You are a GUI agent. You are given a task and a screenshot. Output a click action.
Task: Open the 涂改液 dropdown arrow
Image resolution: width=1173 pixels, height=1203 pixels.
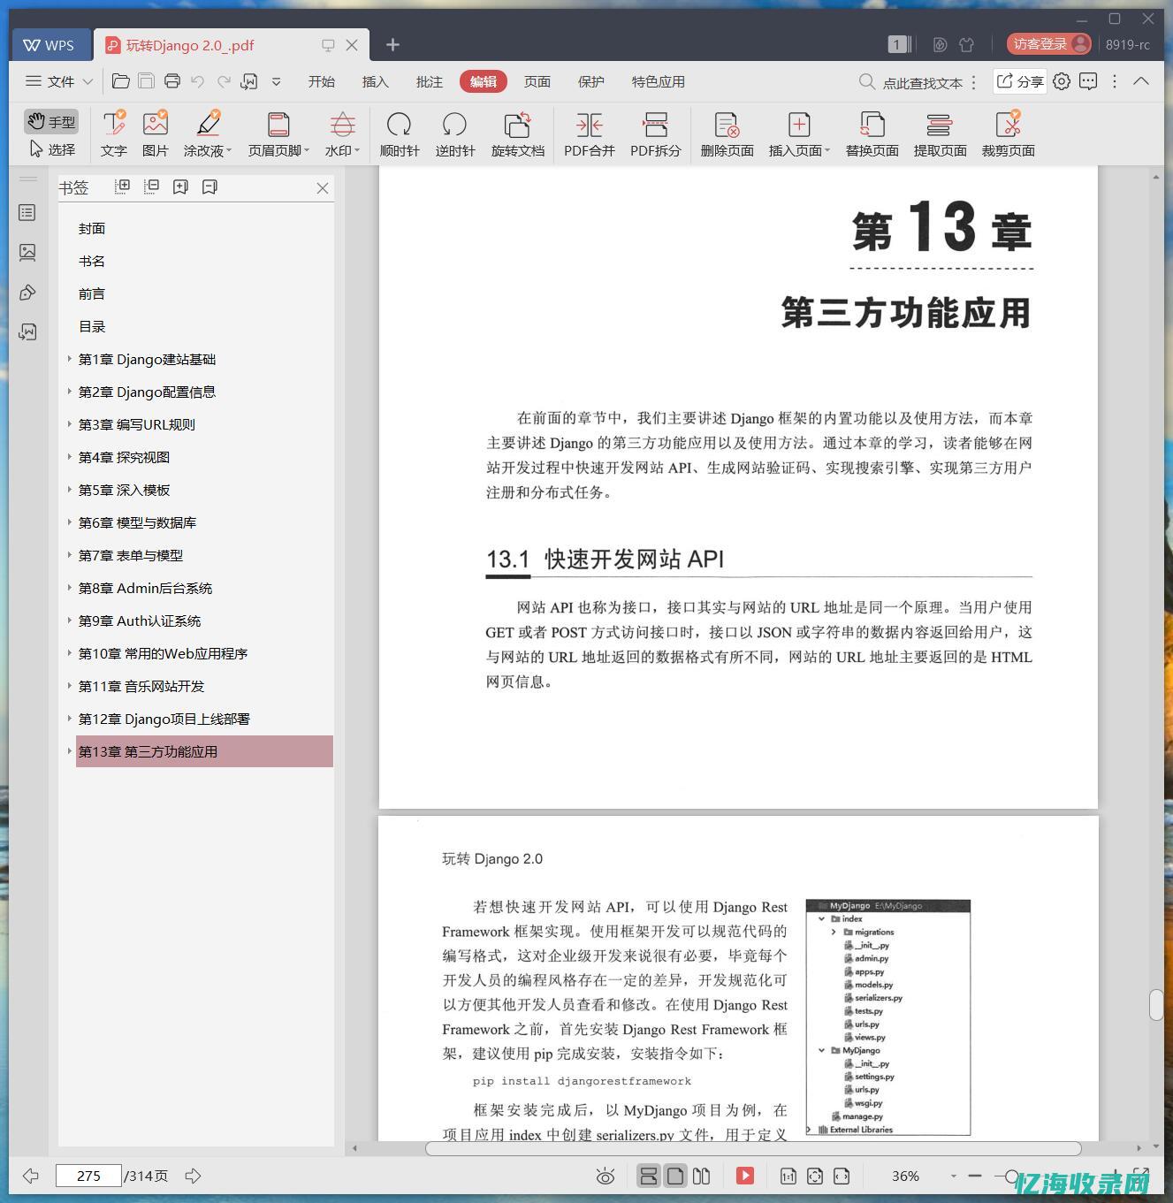229,151
